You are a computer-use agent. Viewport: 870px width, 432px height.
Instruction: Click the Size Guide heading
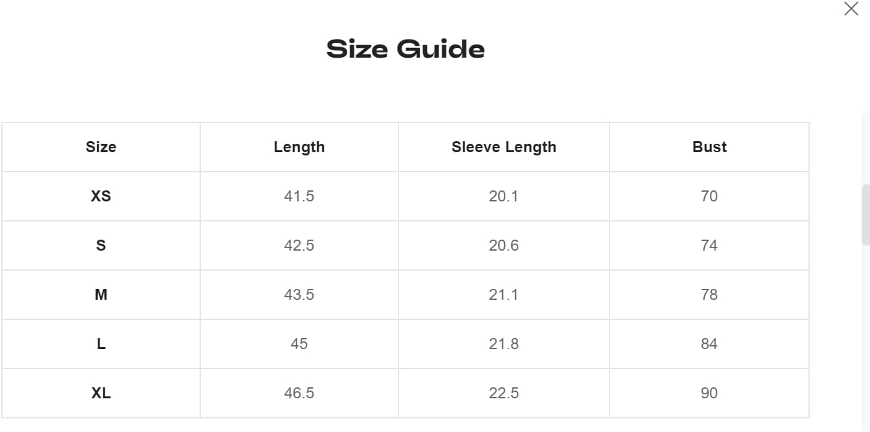pos(406,49)
